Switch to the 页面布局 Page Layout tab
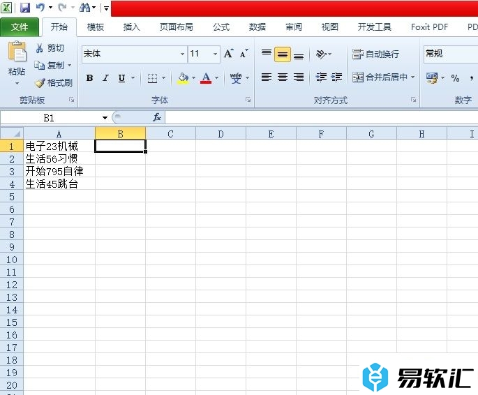Screen dimensions: 478x395 [177, 27]
